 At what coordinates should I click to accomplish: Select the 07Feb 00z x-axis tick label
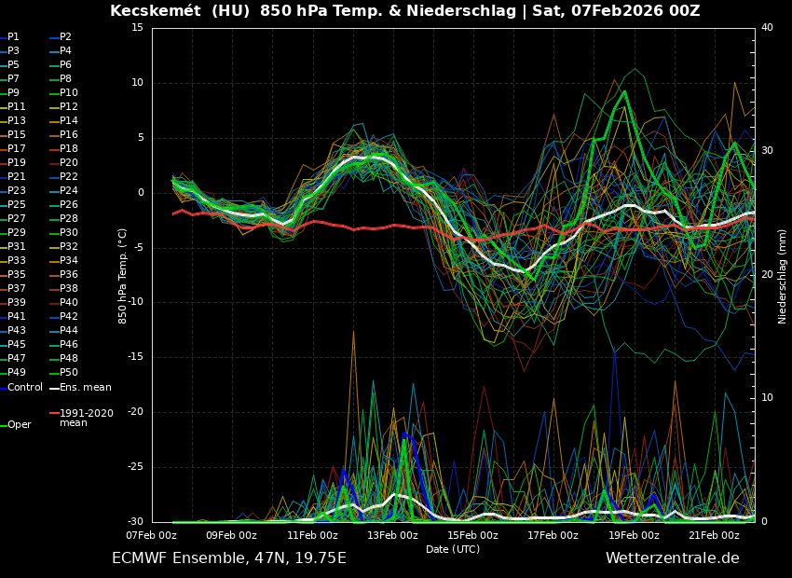(152, 536)
